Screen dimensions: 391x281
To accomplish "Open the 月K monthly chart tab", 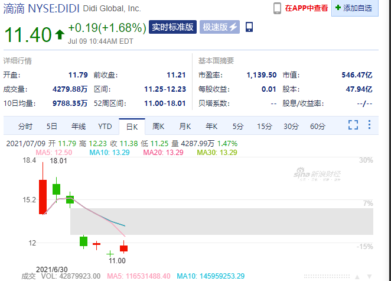I will coord(185,127).
